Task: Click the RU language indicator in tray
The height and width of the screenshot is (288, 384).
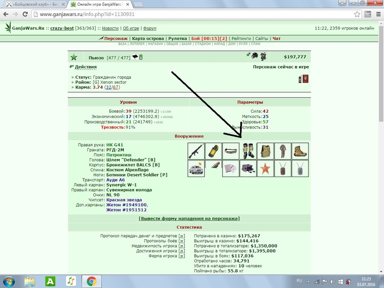Action: 299,281
